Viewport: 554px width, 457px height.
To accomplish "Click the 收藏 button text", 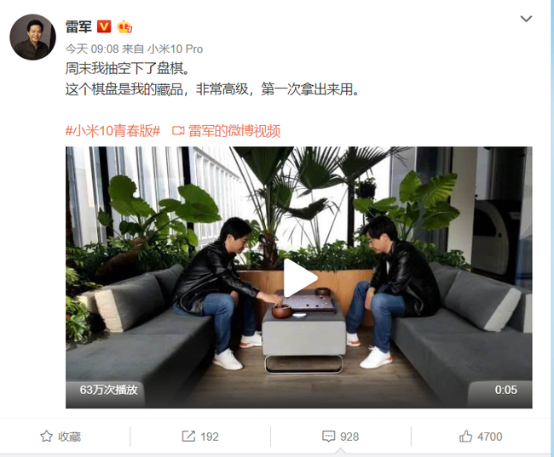I will 69,437.
